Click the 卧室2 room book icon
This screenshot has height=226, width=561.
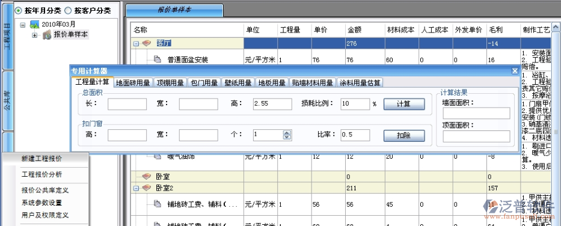(x=146, y=188)
